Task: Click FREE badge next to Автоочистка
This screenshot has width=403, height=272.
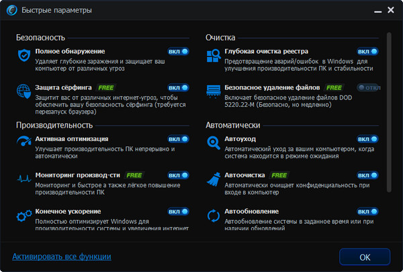Action: [279, 175]
